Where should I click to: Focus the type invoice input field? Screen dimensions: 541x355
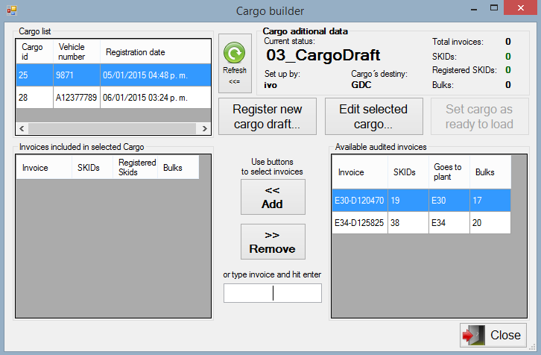coord(273,293)
